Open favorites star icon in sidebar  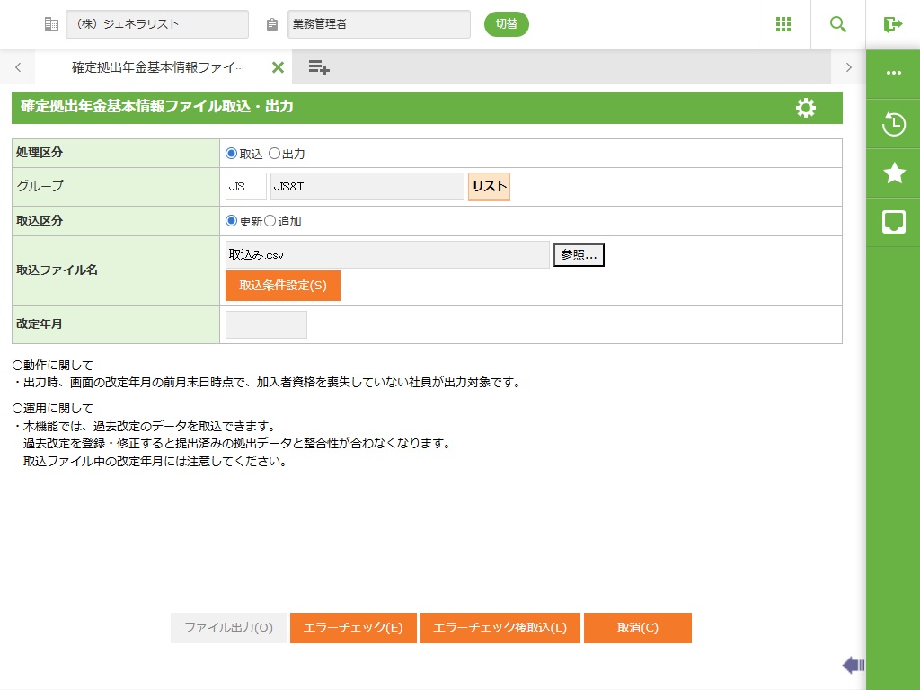pos(893,173)
